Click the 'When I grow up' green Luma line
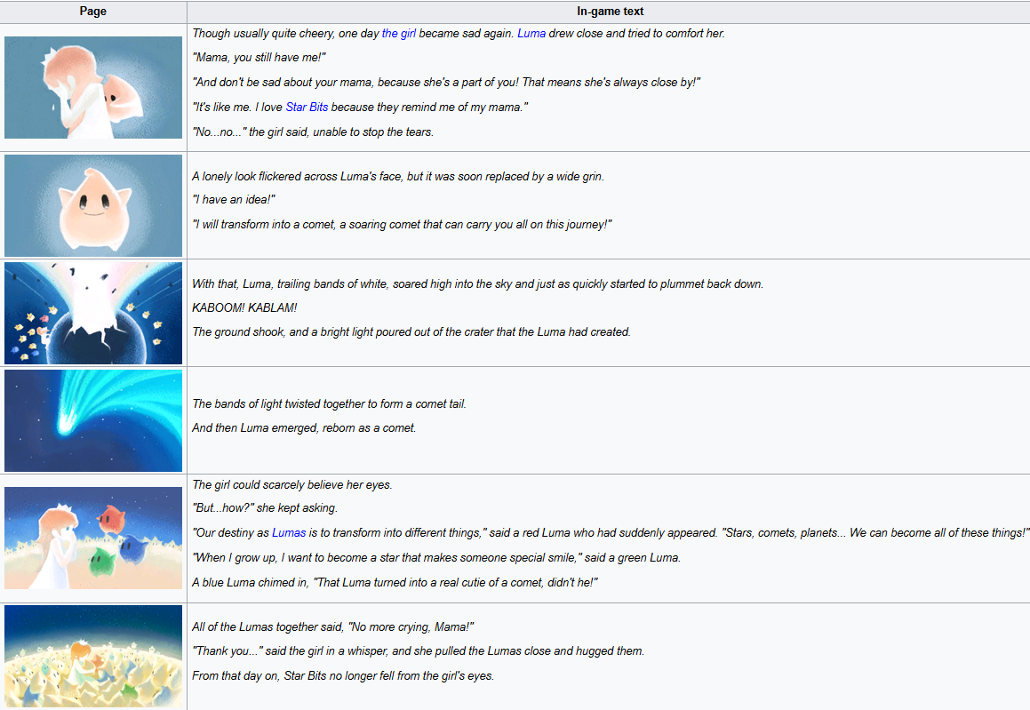This screenshot has width=1030, height=710. (436, 558)
